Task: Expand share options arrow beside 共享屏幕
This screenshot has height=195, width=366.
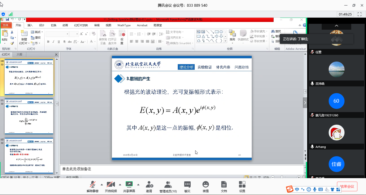Action: point(138,185)
